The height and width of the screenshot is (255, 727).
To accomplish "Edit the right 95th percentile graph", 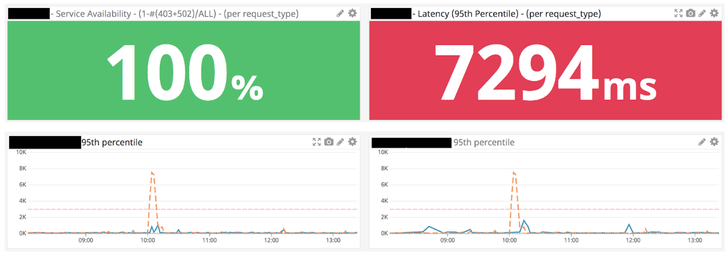I will [702, 142].
